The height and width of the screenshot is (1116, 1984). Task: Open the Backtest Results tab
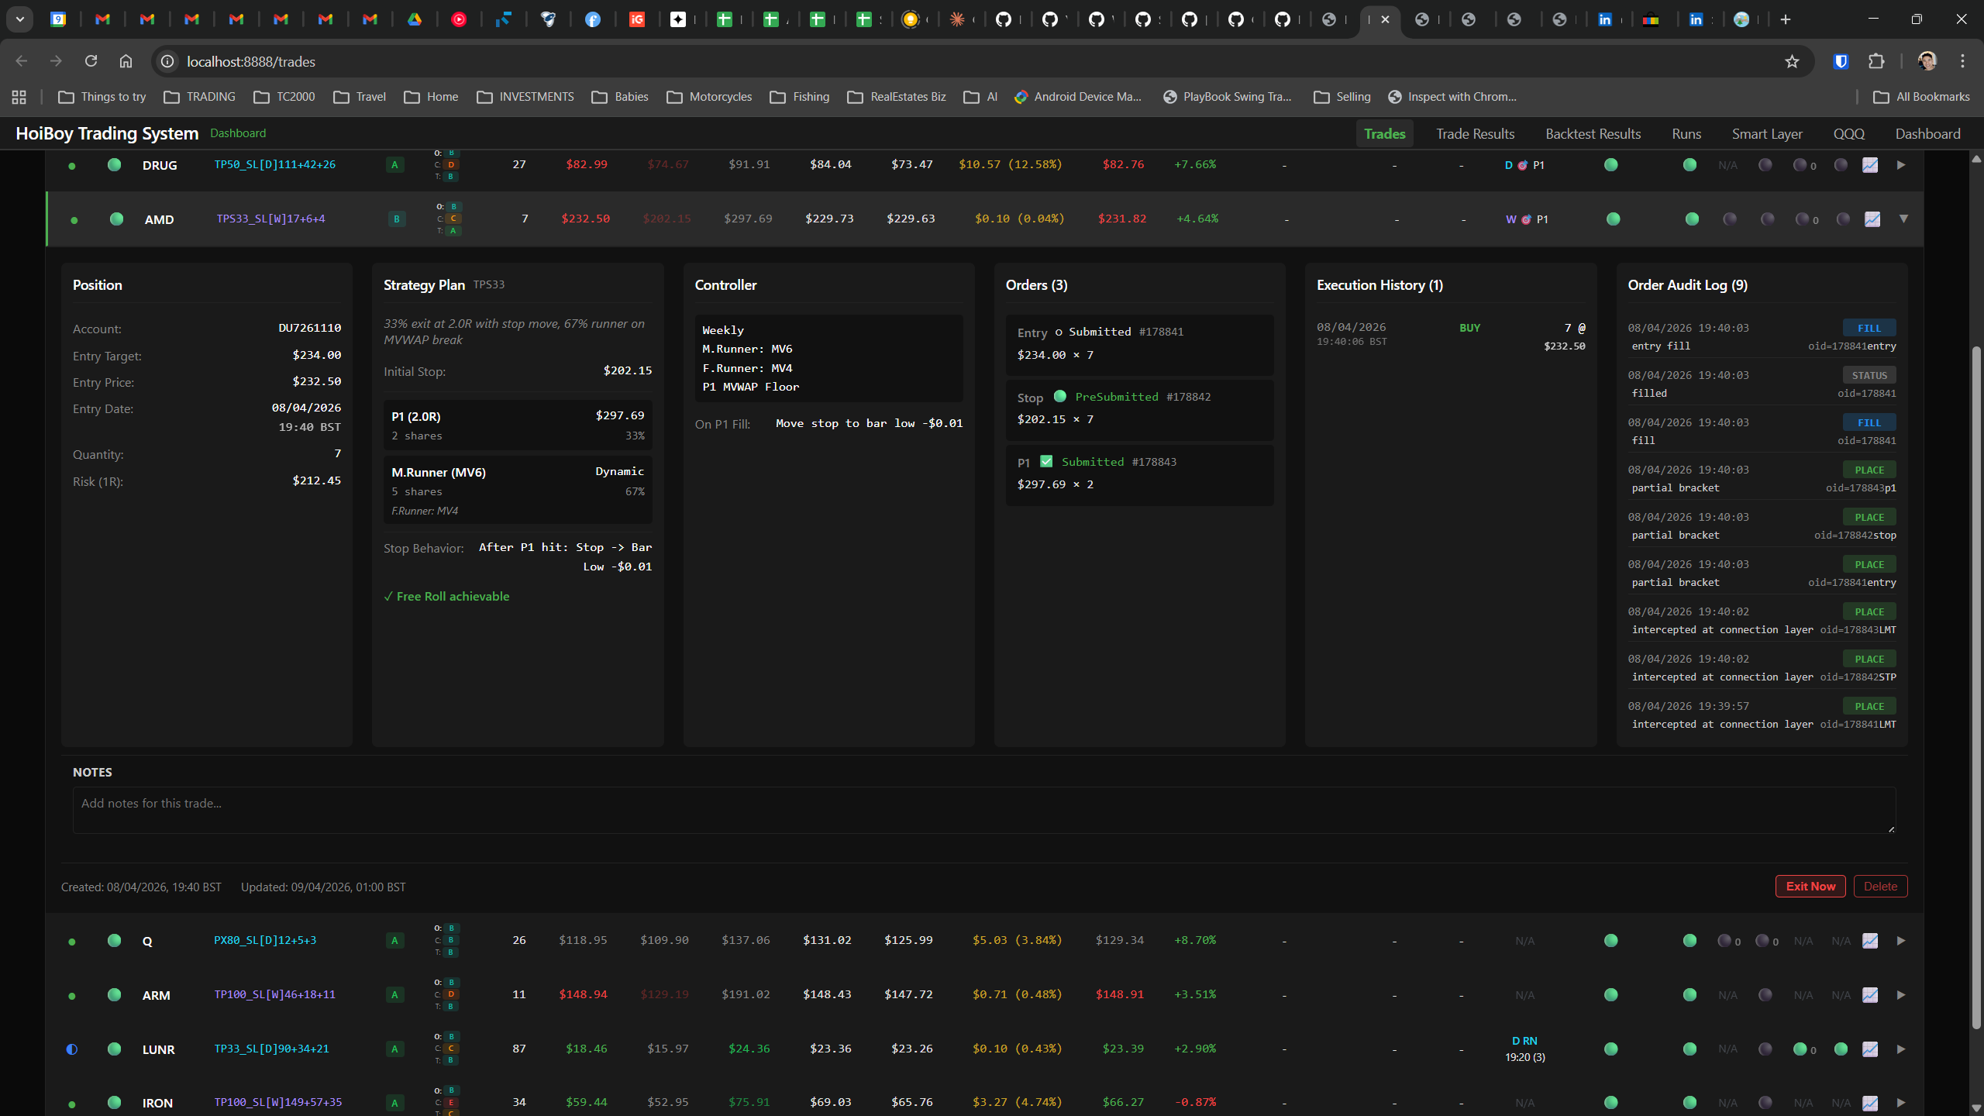[1593, 134]
